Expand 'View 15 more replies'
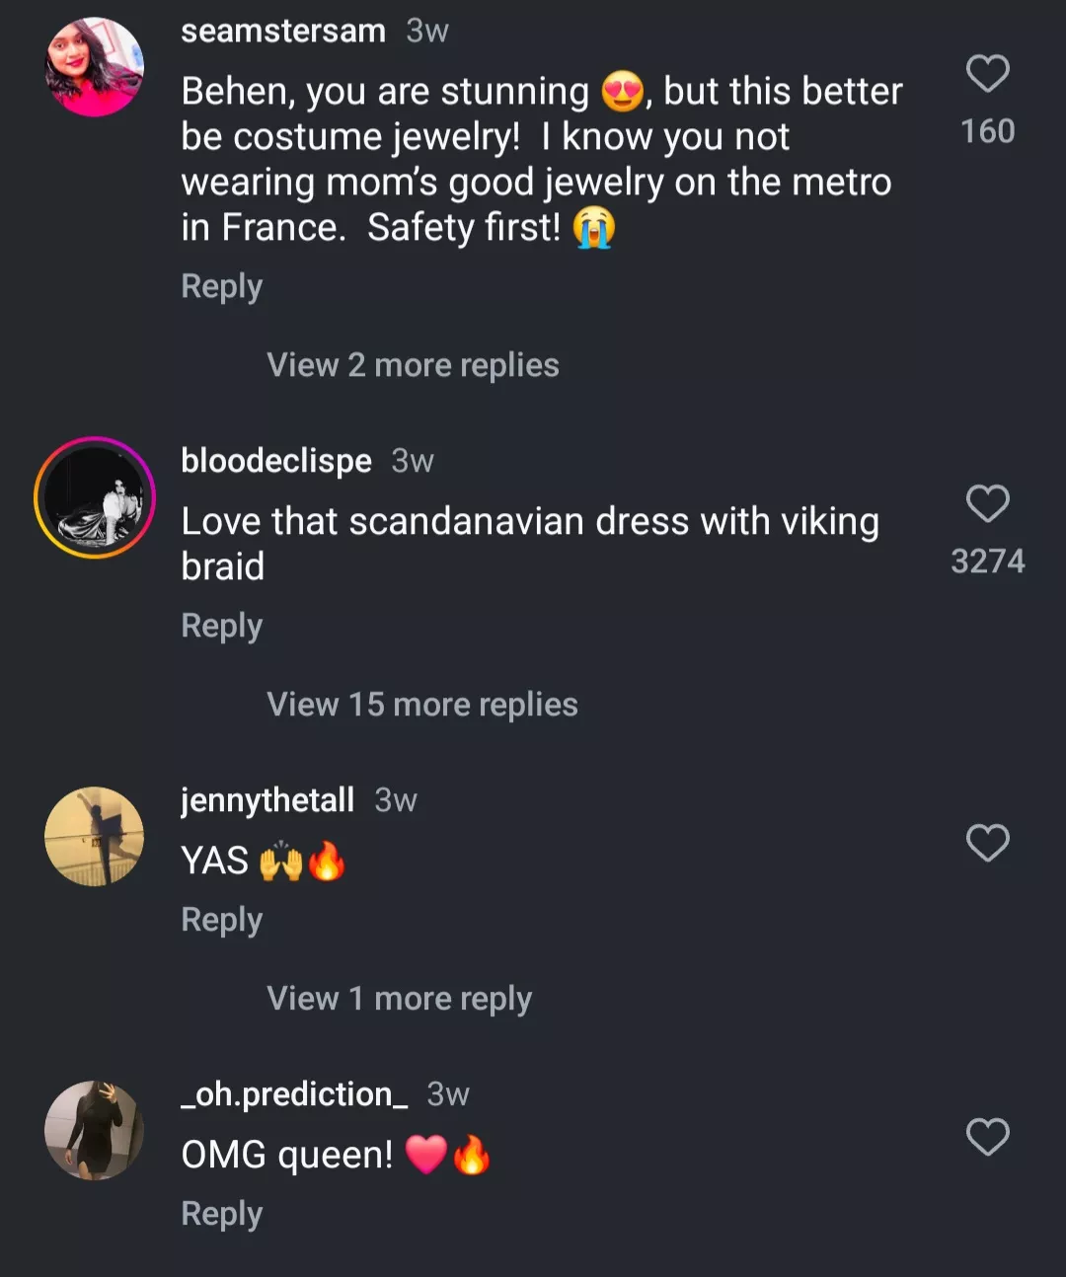Image resolution: width=1066 pixels, height=1277 pixels. [x=421, y=705]
